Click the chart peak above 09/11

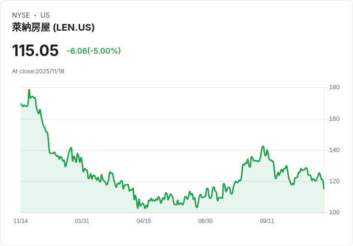(x=263, y=147)
